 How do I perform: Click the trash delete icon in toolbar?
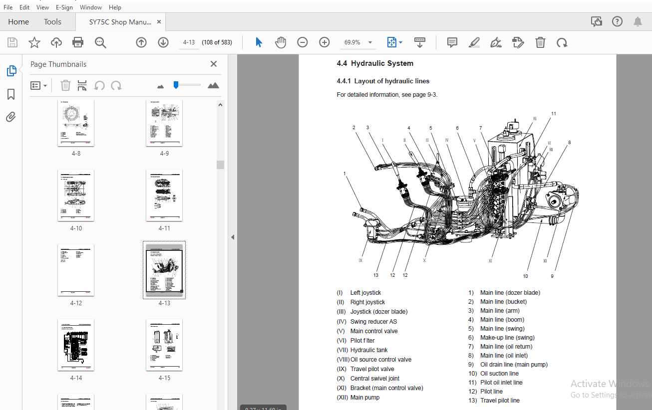(540, 42)
